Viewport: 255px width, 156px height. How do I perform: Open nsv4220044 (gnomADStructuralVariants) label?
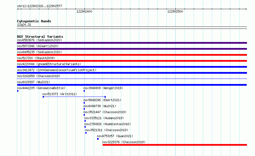click(x=49, y=64)
